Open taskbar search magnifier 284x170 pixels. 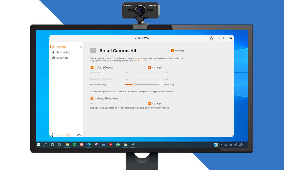pyautogui.click(x=45, y=144)
